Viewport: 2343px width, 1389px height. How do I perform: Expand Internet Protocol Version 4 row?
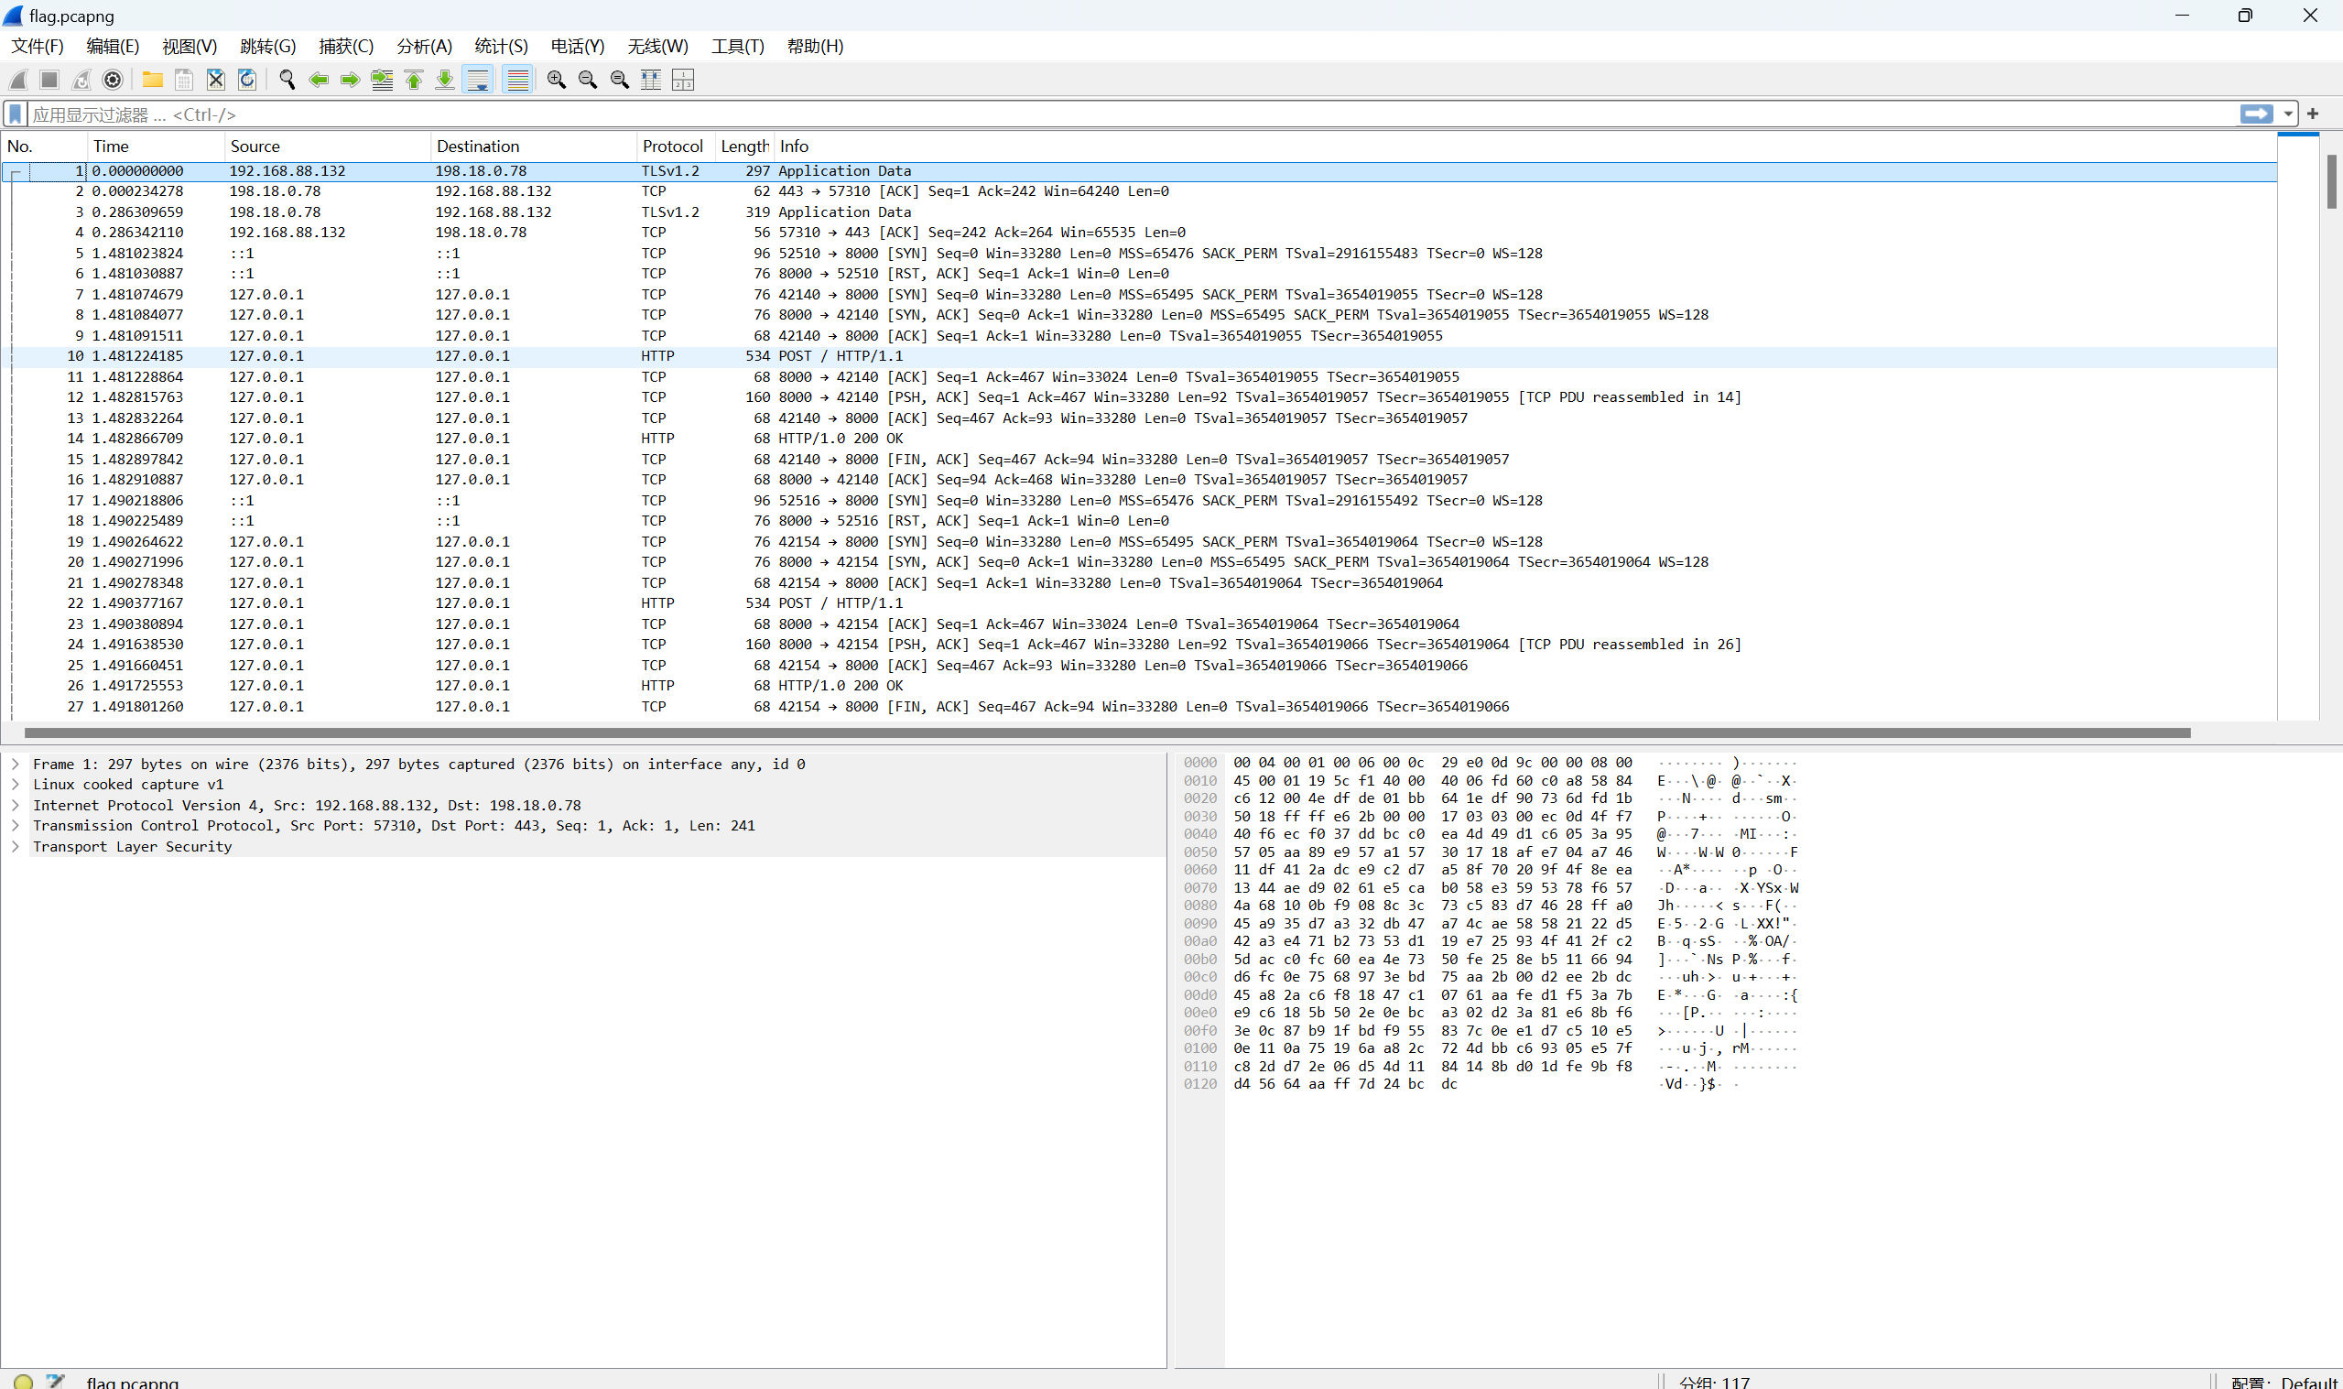[x=16, y=805]
